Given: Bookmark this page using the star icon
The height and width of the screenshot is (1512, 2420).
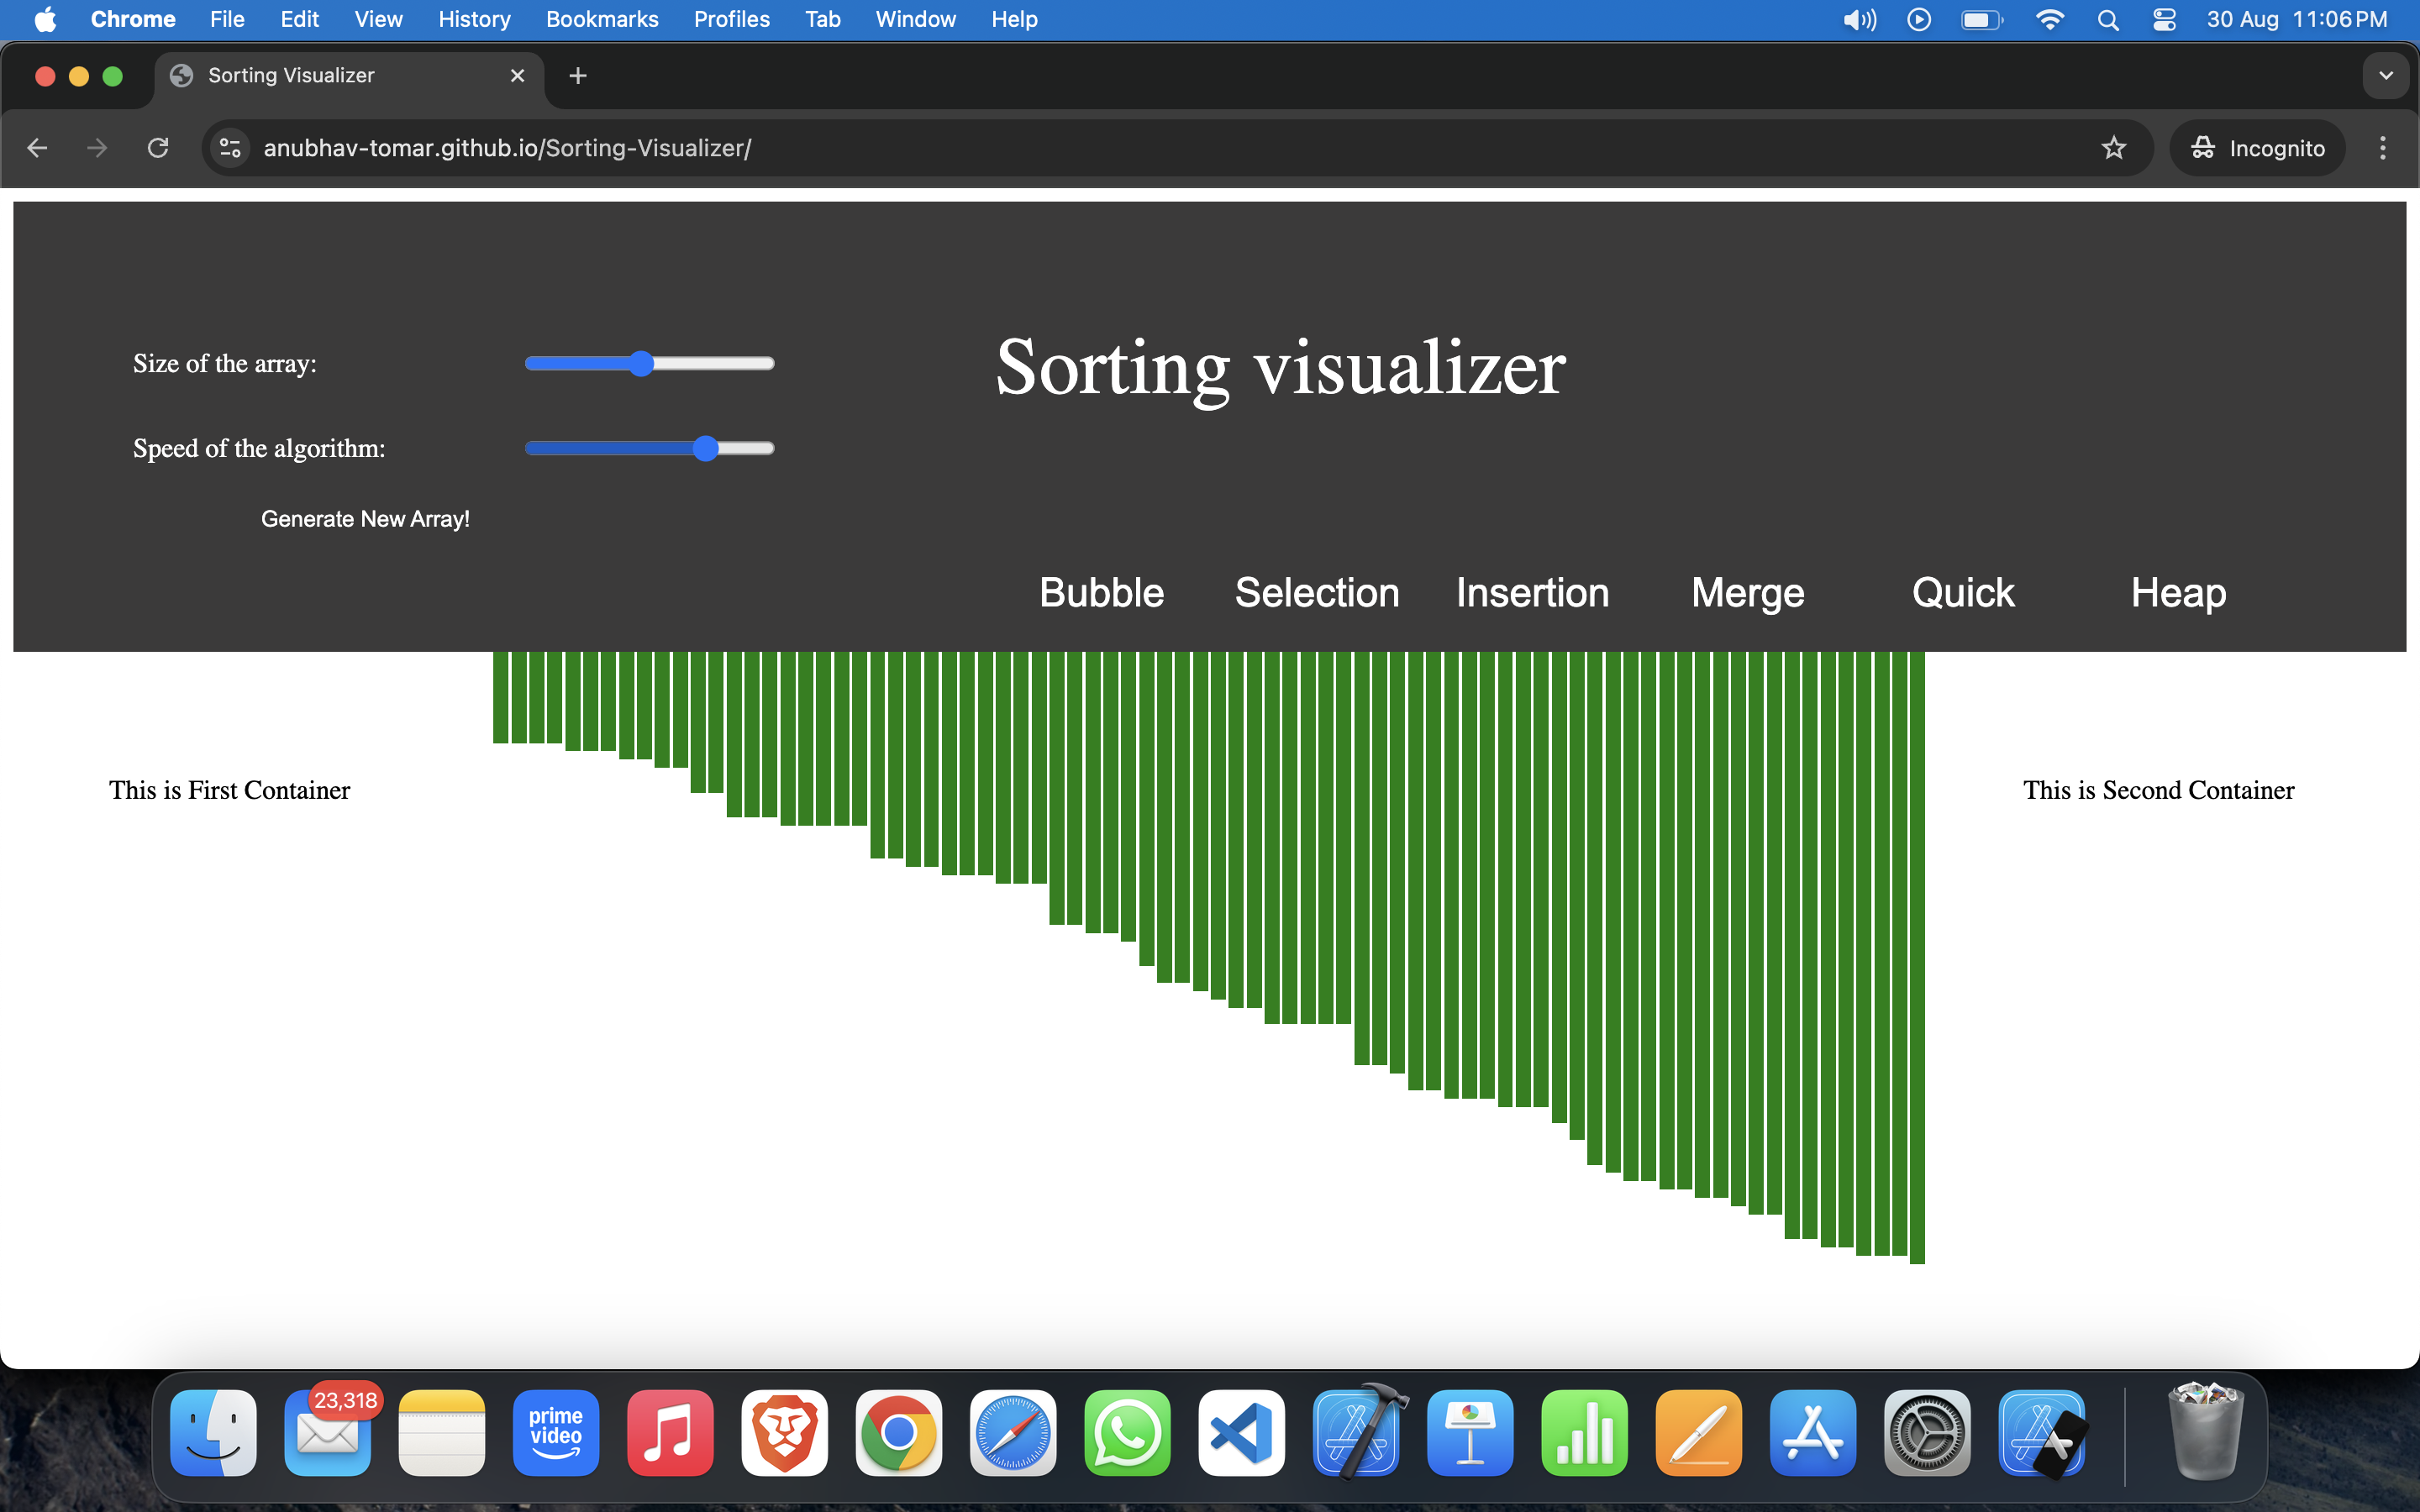Looking at the screenshot, I should 2114,148.
